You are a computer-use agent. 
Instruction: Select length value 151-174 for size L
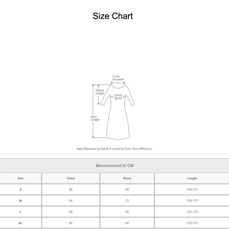[192, 212]
